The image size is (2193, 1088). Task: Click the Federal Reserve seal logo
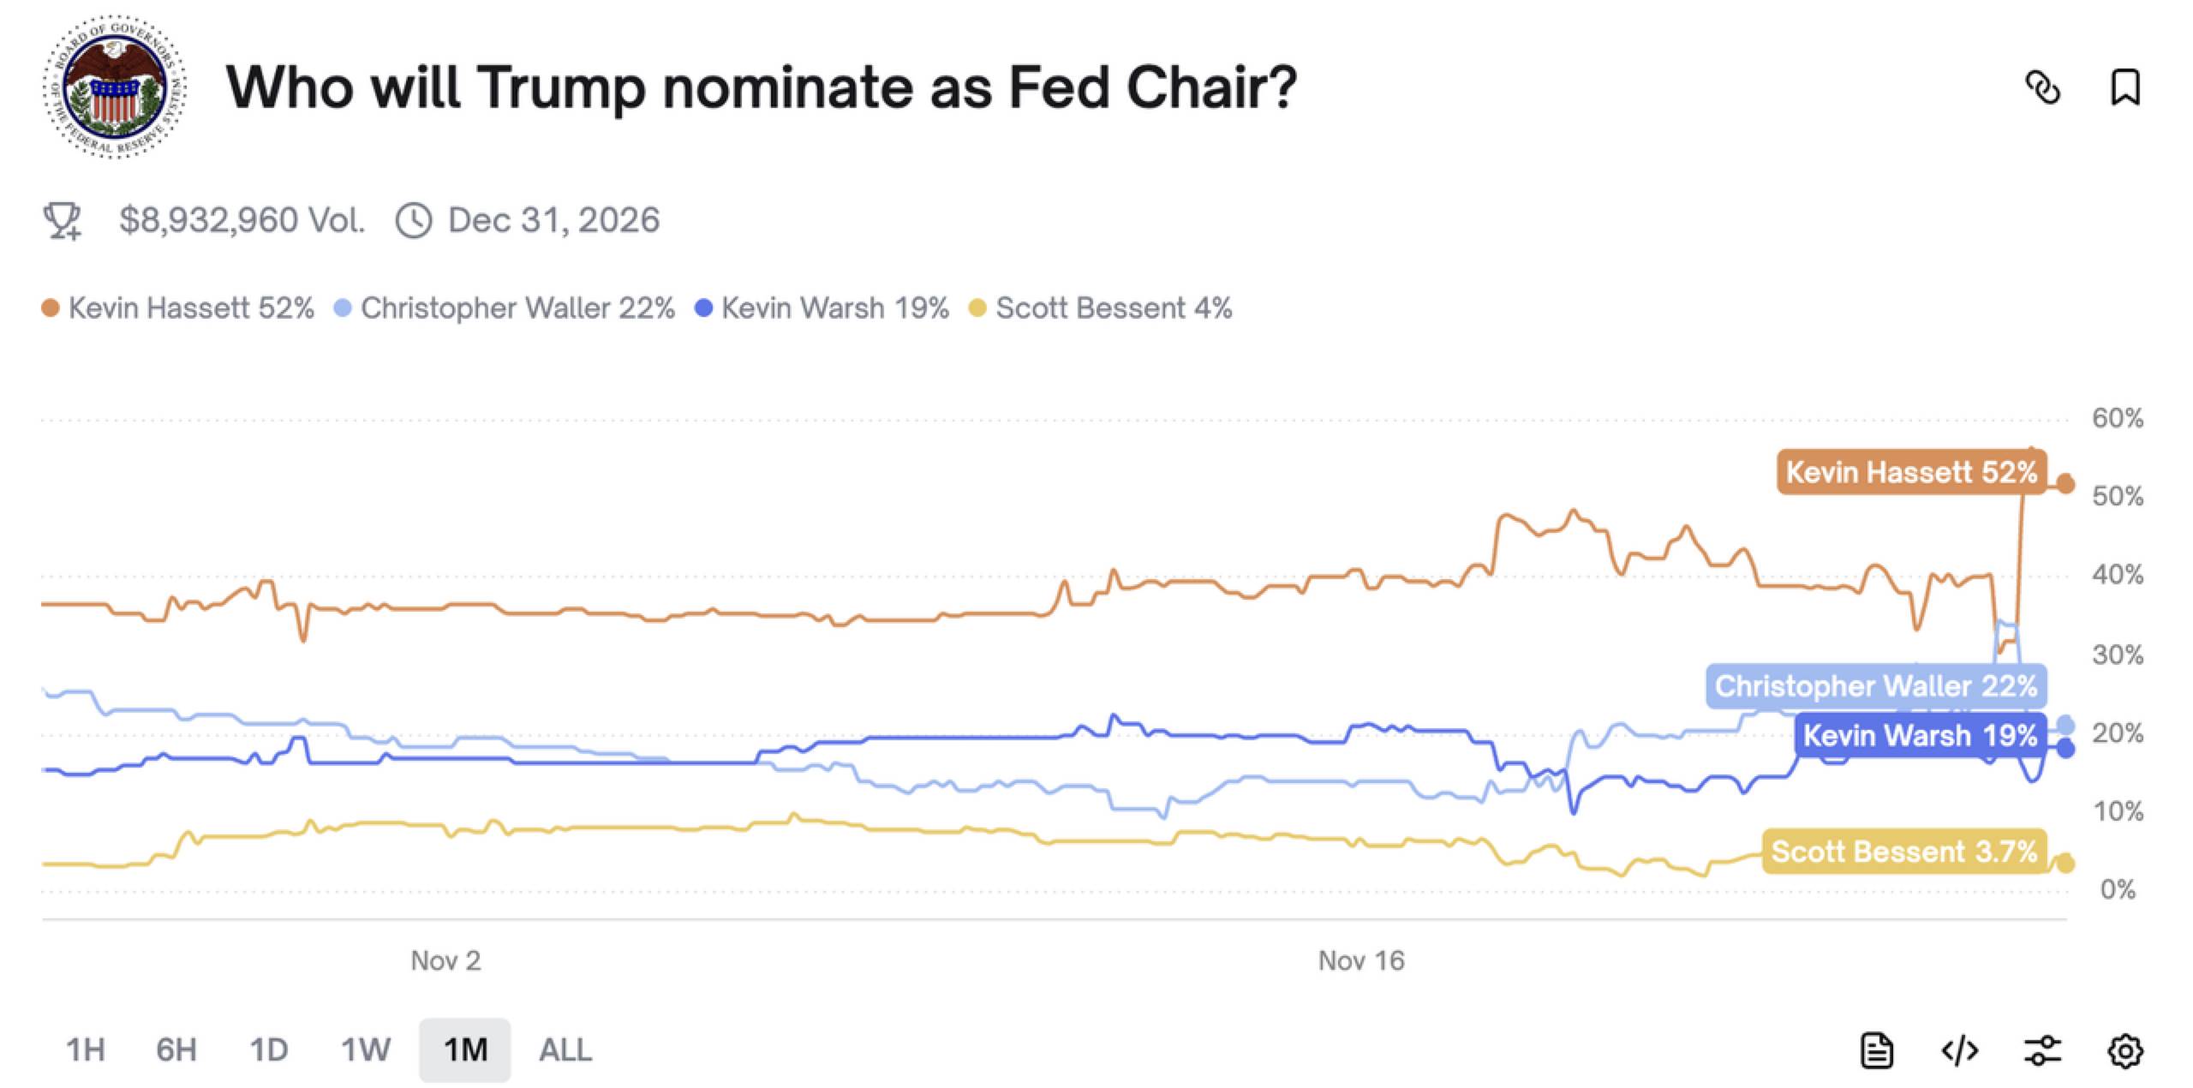[111, 86]
